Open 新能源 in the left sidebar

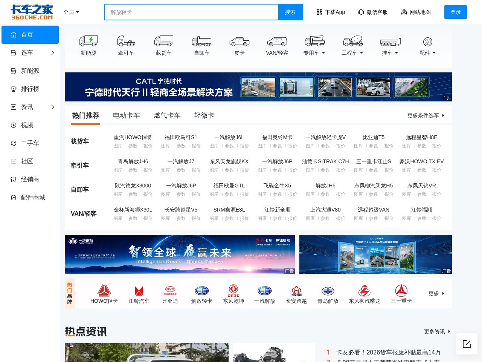(30, 71)
